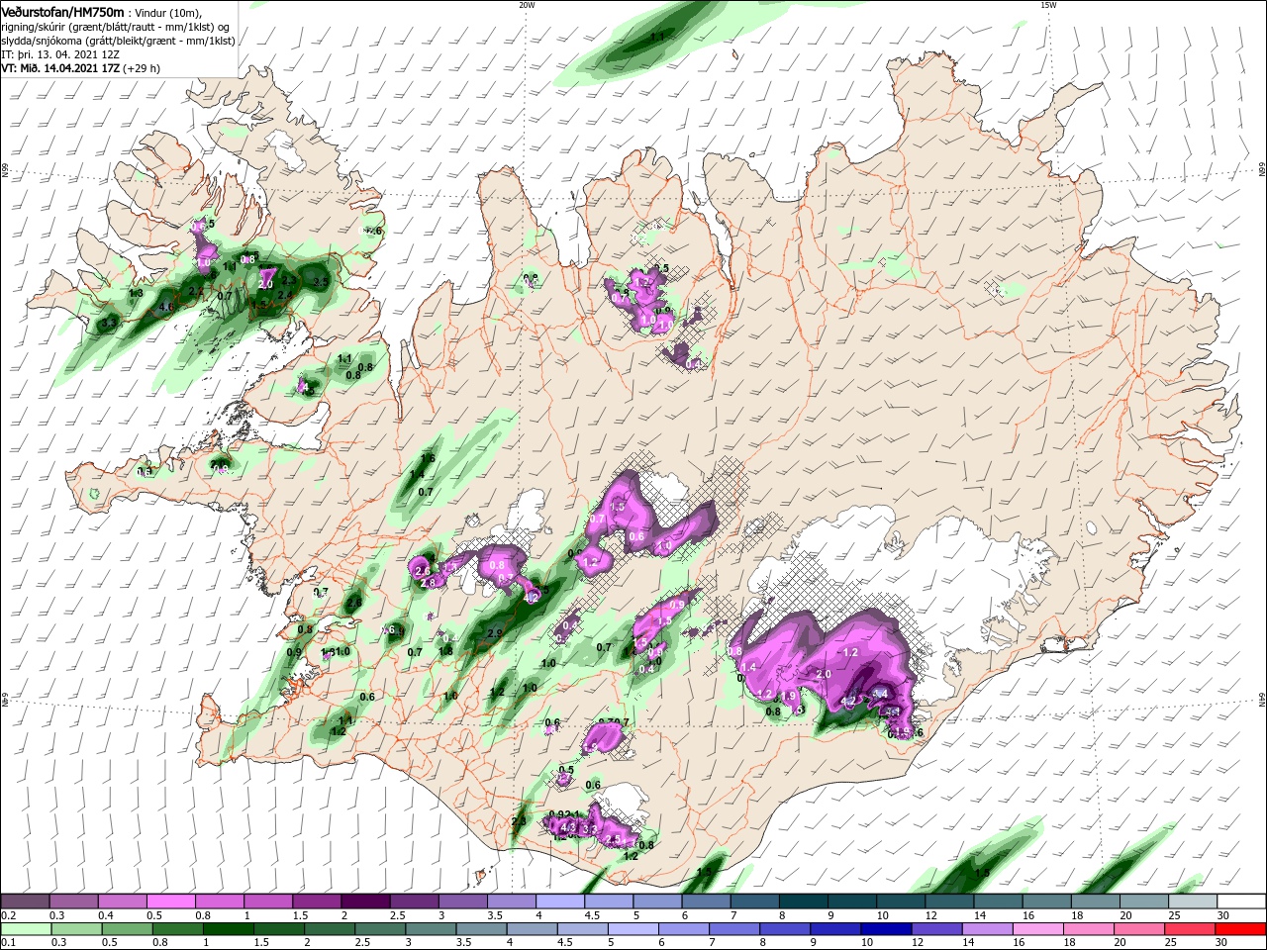
Task: Click the 4.6 rainfall value in the Westfjords
Action: 165,308
